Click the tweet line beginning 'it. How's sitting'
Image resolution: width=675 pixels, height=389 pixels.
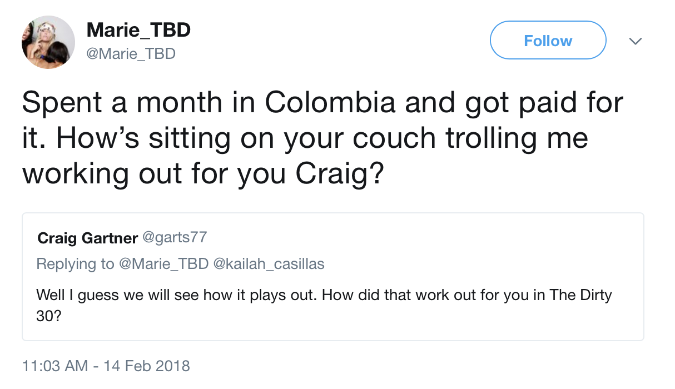tap(305, 138)
